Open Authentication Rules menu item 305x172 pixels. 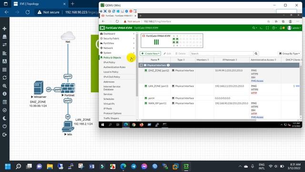point(114,67)
